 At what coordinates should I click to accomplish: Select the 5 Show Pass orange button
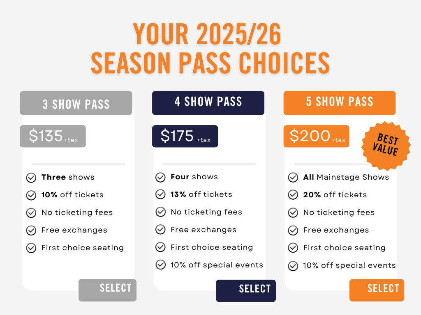[x=377, y=290]
